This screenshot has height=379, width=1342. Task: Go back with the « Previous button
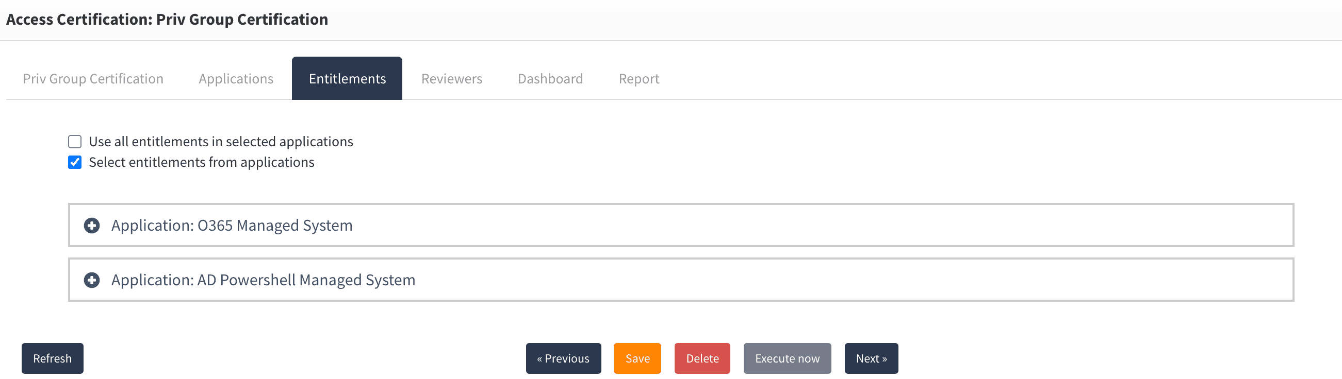pos(563,359)
